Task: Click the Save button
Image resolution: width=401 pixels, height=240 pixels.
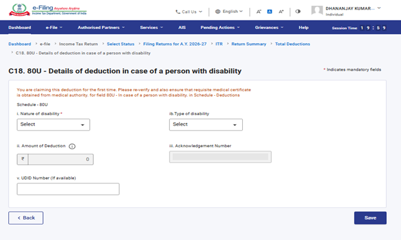Action: coord(370,218)
